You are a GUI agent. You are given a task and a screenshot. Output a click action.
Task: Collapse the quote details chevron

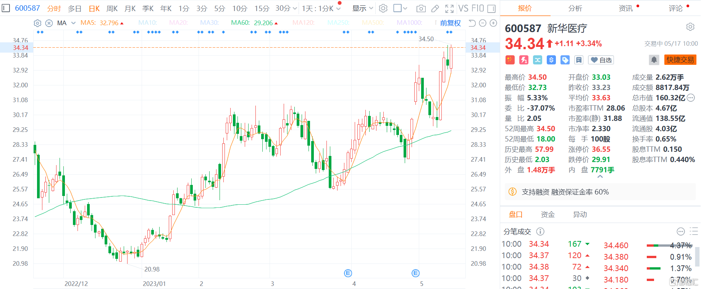pos(600,177)
